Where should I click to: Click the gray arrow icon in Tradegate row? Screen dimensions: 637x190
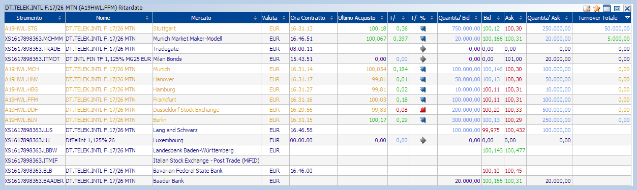coord(422,49)
